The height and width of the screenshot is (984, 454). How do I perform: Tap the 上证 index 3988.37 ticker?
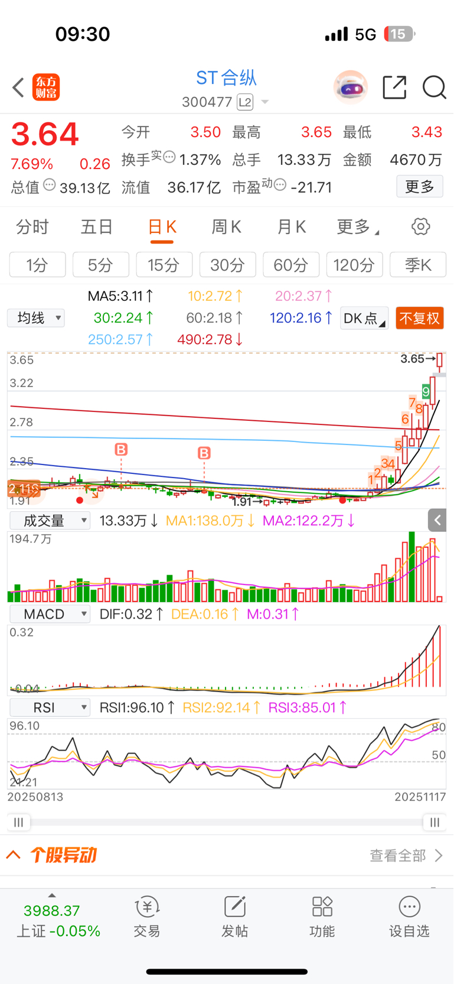58,921
